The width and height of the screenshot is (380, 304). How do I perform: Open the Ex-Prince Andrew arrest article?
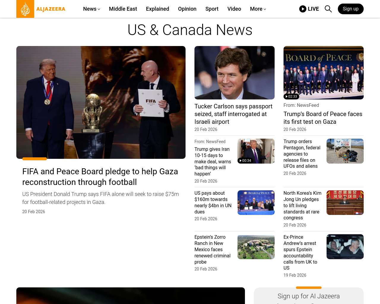click(x=300, y=252)
